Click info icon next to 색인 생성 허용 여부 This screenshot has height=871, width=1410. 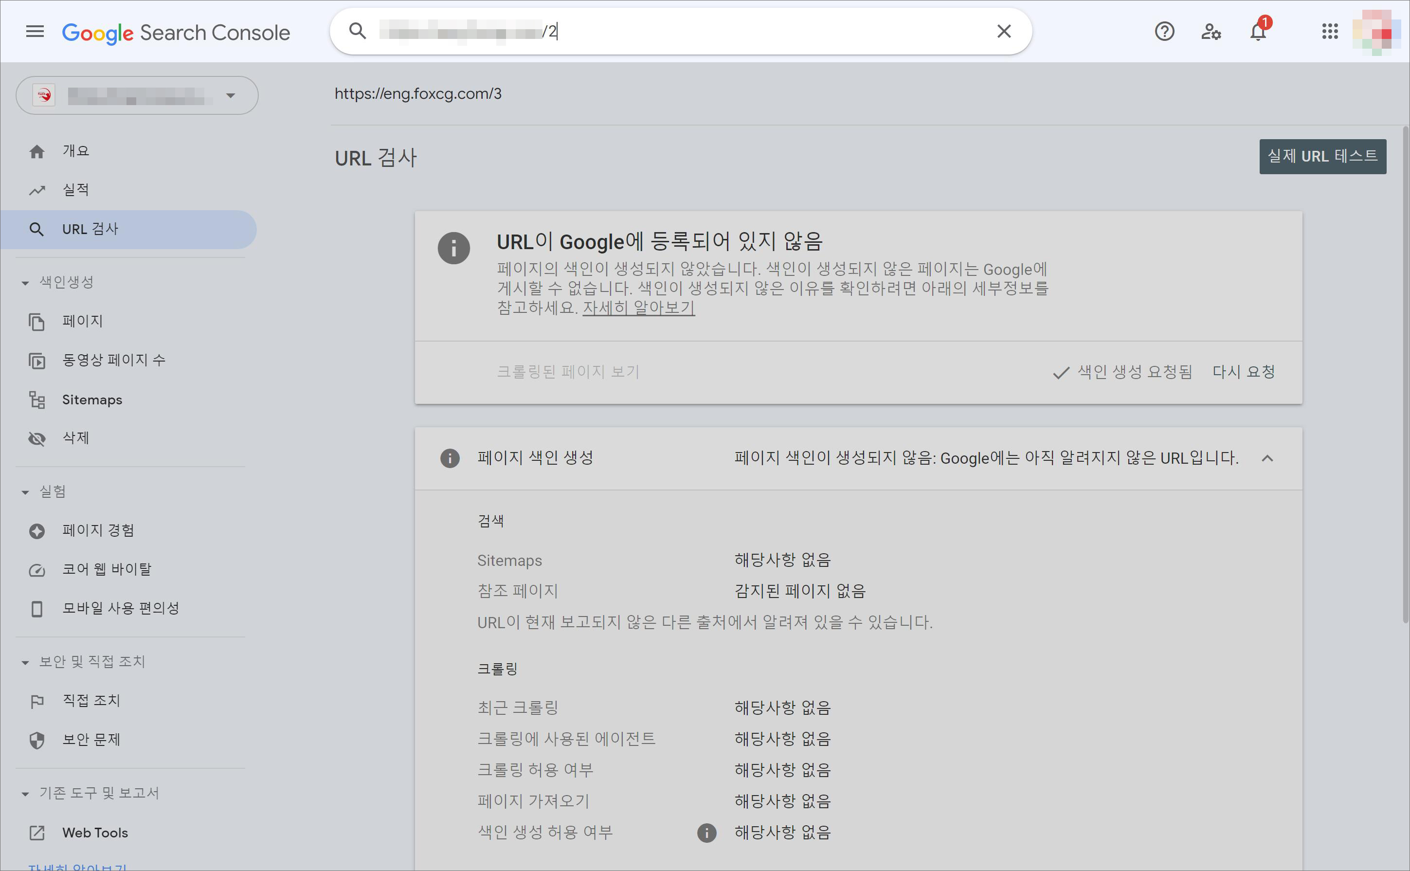(x=707, y=833)
